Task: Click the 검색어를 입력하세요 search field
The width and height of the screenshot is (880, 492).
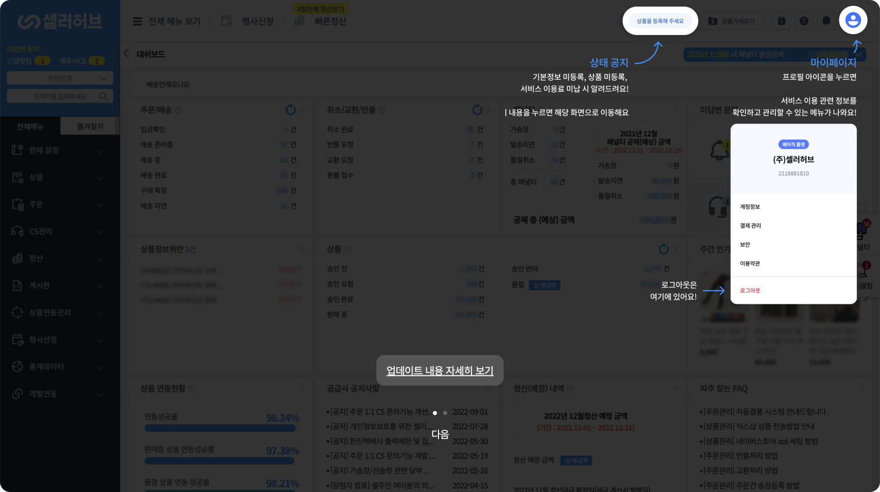Action: click(53, 96)
